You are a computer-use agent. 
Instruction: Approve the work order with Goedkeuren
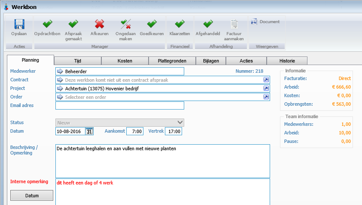point(152,24)
